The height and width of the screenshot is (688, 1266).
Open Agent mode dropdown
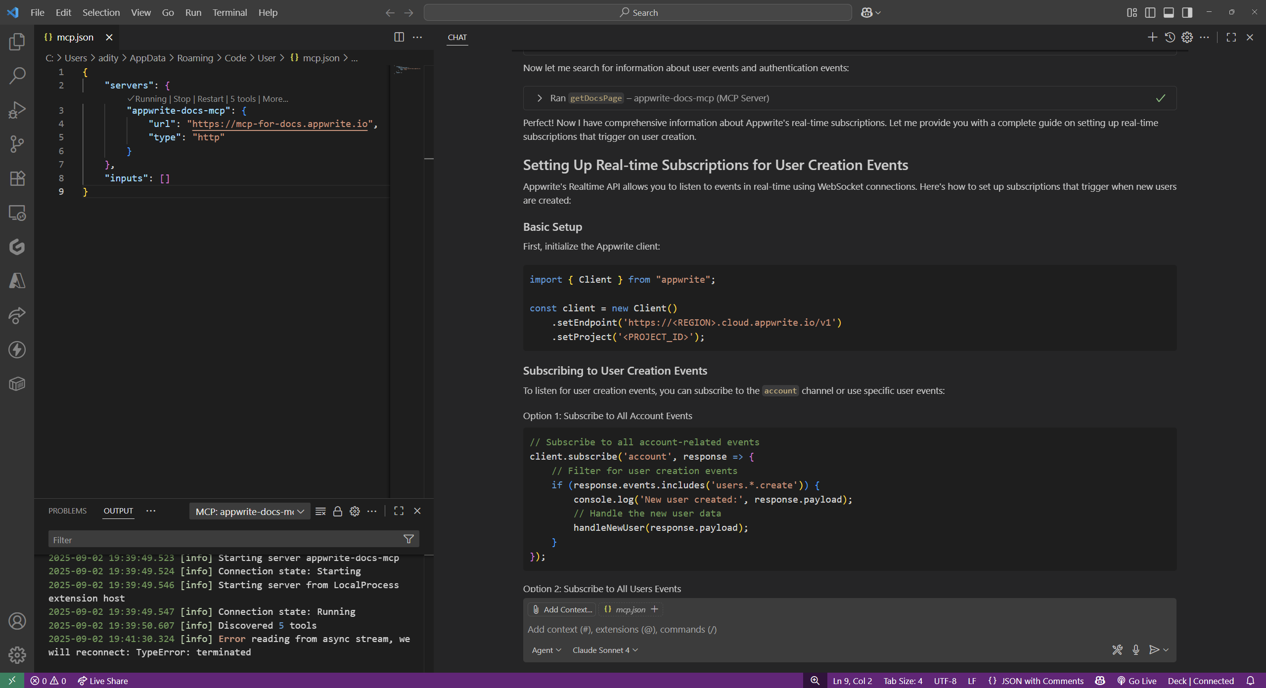546,650
